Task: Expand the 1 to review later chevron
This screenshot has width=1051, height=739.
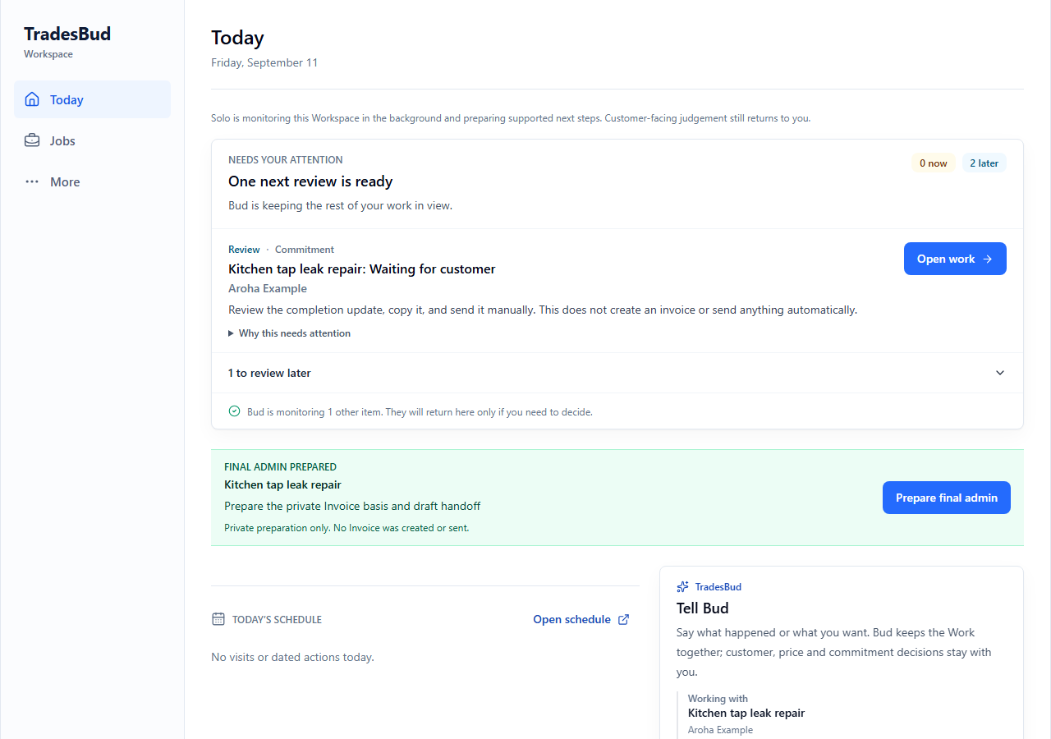Action: point(1000,373)
